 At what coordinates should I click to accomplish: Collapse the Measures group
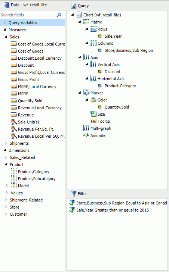(5, 30)
